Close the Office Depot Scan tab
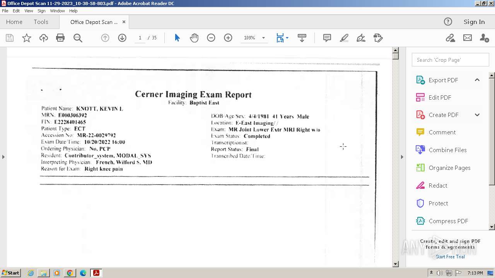 [124, 22]
